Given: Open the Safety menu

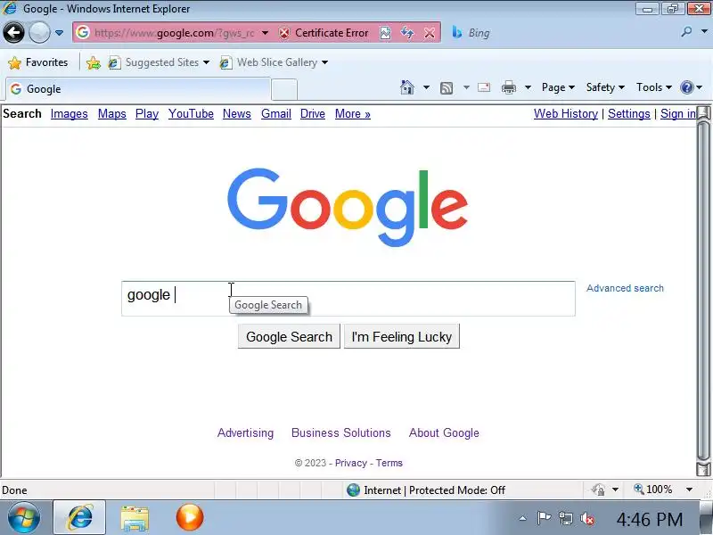Looking at the screenshot, I should point(605,87).
